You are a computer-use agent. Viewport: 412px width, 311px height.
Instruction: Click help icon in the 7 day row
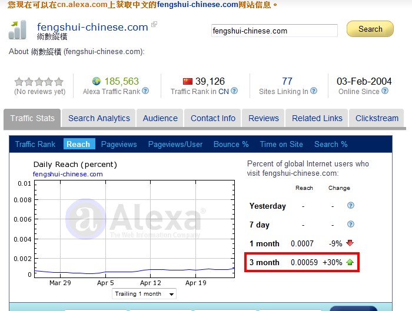(x=351, y=225)
